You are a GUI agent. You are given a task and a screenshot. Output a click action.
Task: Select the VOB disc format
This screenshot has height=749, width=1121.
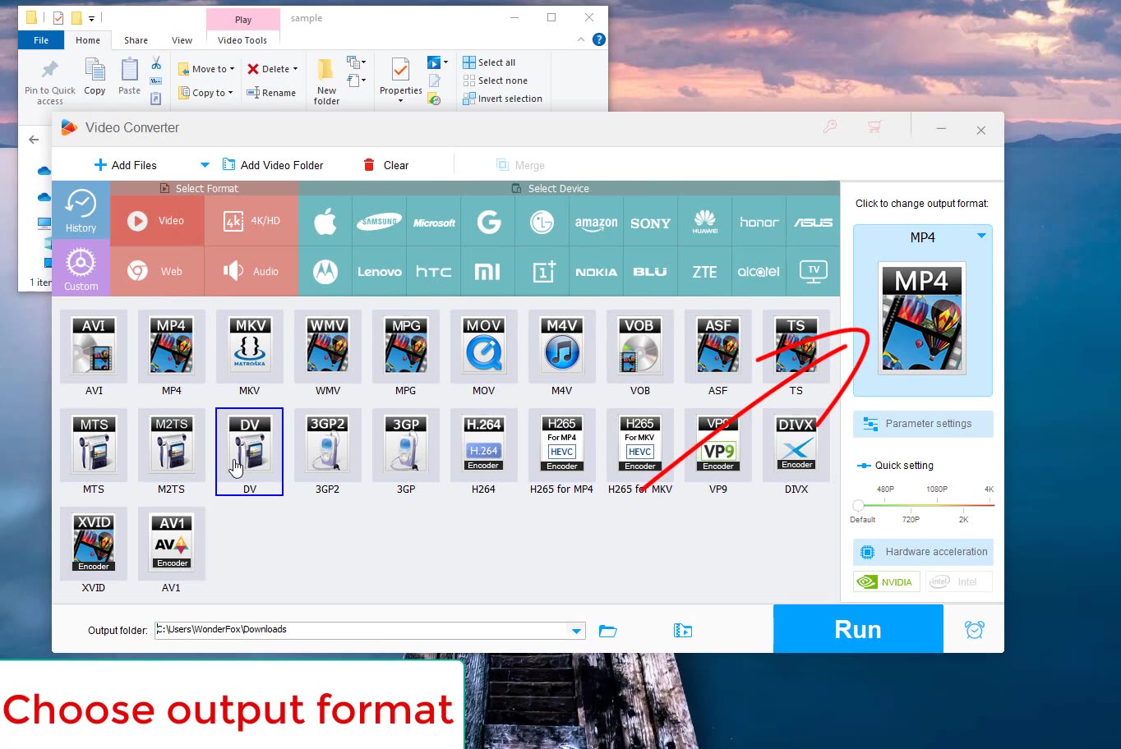(x=639, y=346)
